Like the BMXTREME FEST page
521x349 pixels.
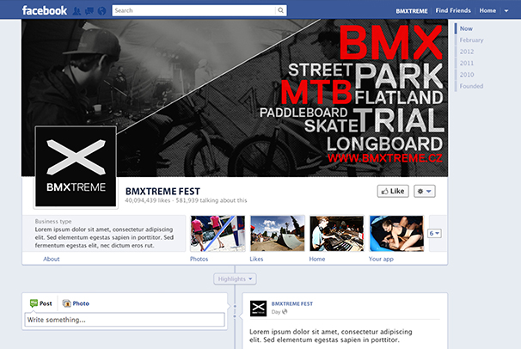click(x=393, y=191)
